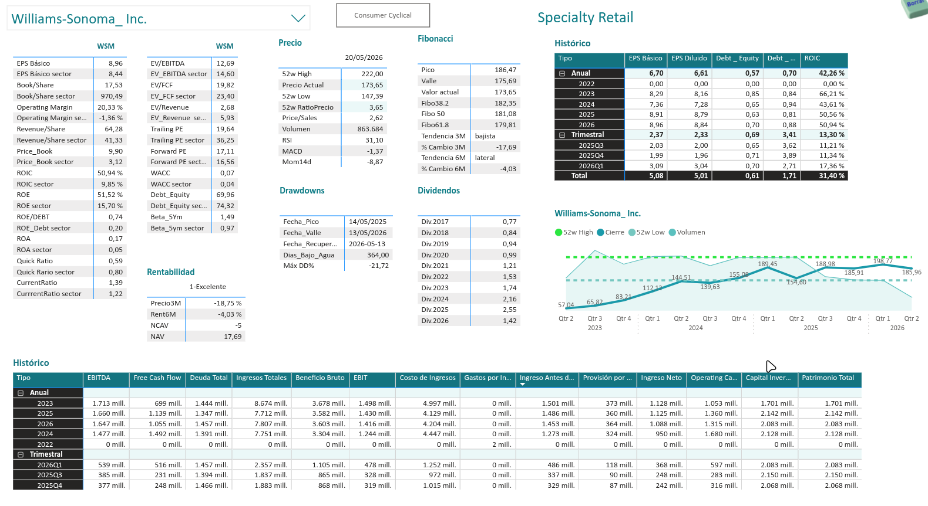Collapse Anual group in upper Histórico table
928x506 pixels.
[x=562, y=73]
